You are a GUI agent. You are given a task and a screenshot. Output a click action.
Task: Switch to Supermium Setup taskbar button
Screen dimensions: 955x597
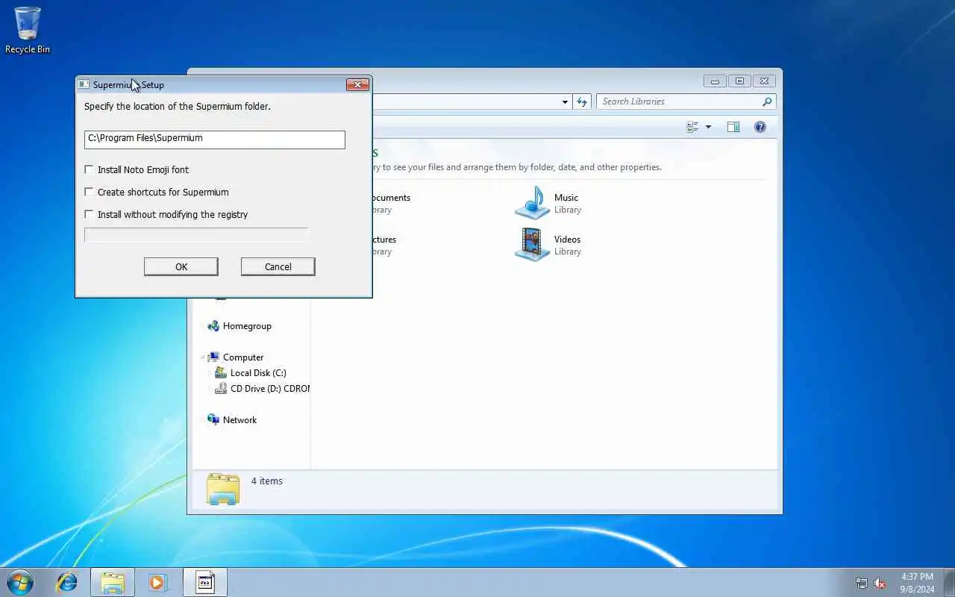pyautogui.click(x=205, y=582)
